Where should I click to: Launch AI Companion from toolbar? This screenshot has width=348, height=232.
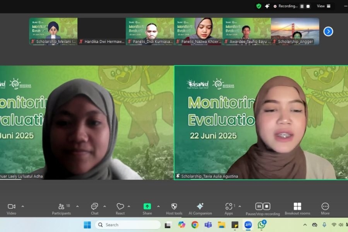200,206
